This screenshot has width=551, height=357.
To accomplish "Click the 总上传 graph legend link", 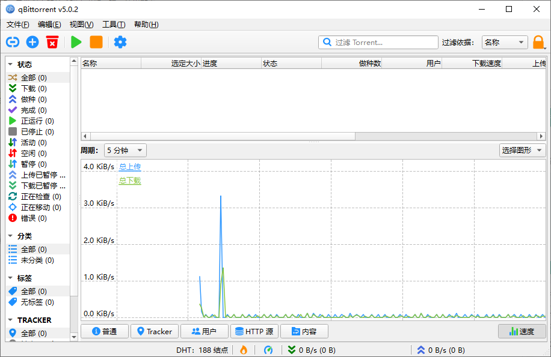I will [x=130, y=167].
